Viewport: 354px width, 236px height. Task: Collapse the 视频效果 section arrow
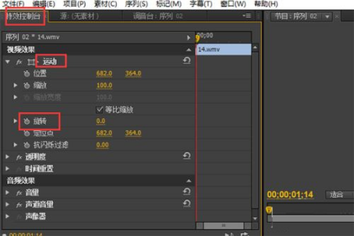(x=189, y=50)
